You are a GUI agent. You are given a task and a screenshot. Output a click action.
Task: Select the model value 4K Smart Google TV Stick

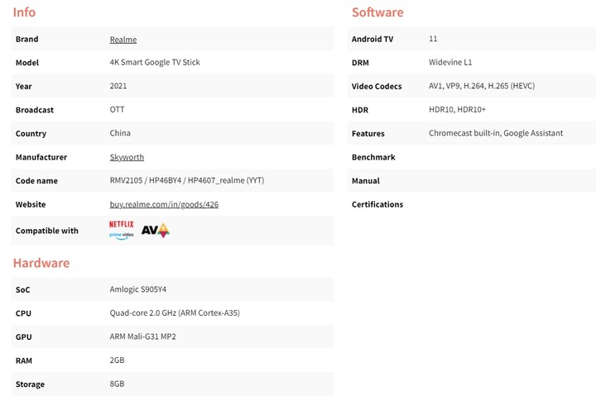coord(155,62)
